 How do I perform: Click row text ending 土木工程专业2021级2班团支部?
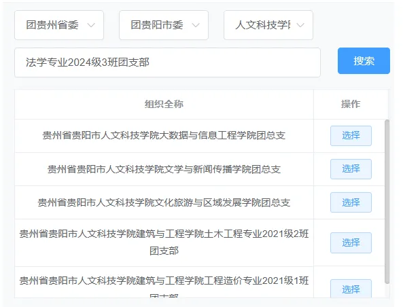click(164, 242)
